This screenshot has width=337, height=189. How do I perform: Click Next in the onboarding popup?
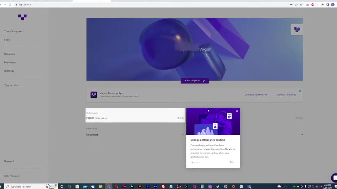tap(232, 162)
